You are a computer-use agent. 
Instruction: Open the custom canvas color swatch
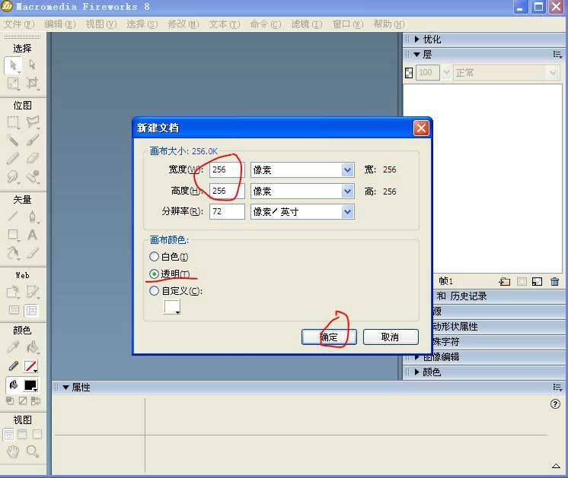172,307
